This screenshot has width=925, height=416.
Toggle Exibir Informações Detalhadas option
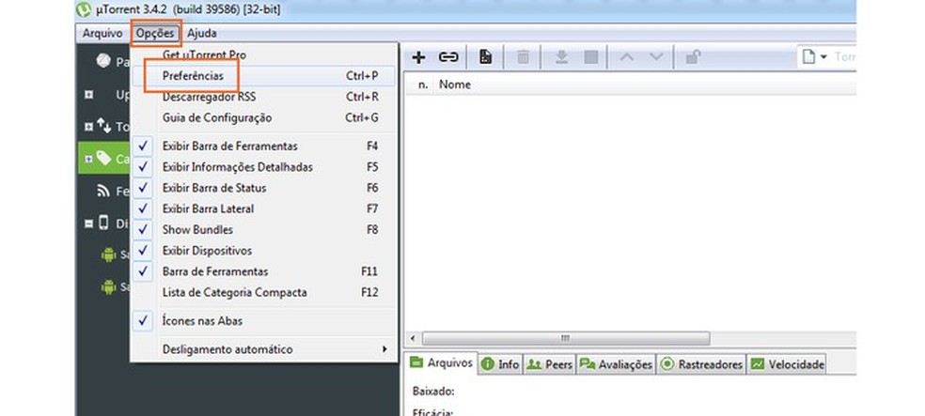(264, 167)
